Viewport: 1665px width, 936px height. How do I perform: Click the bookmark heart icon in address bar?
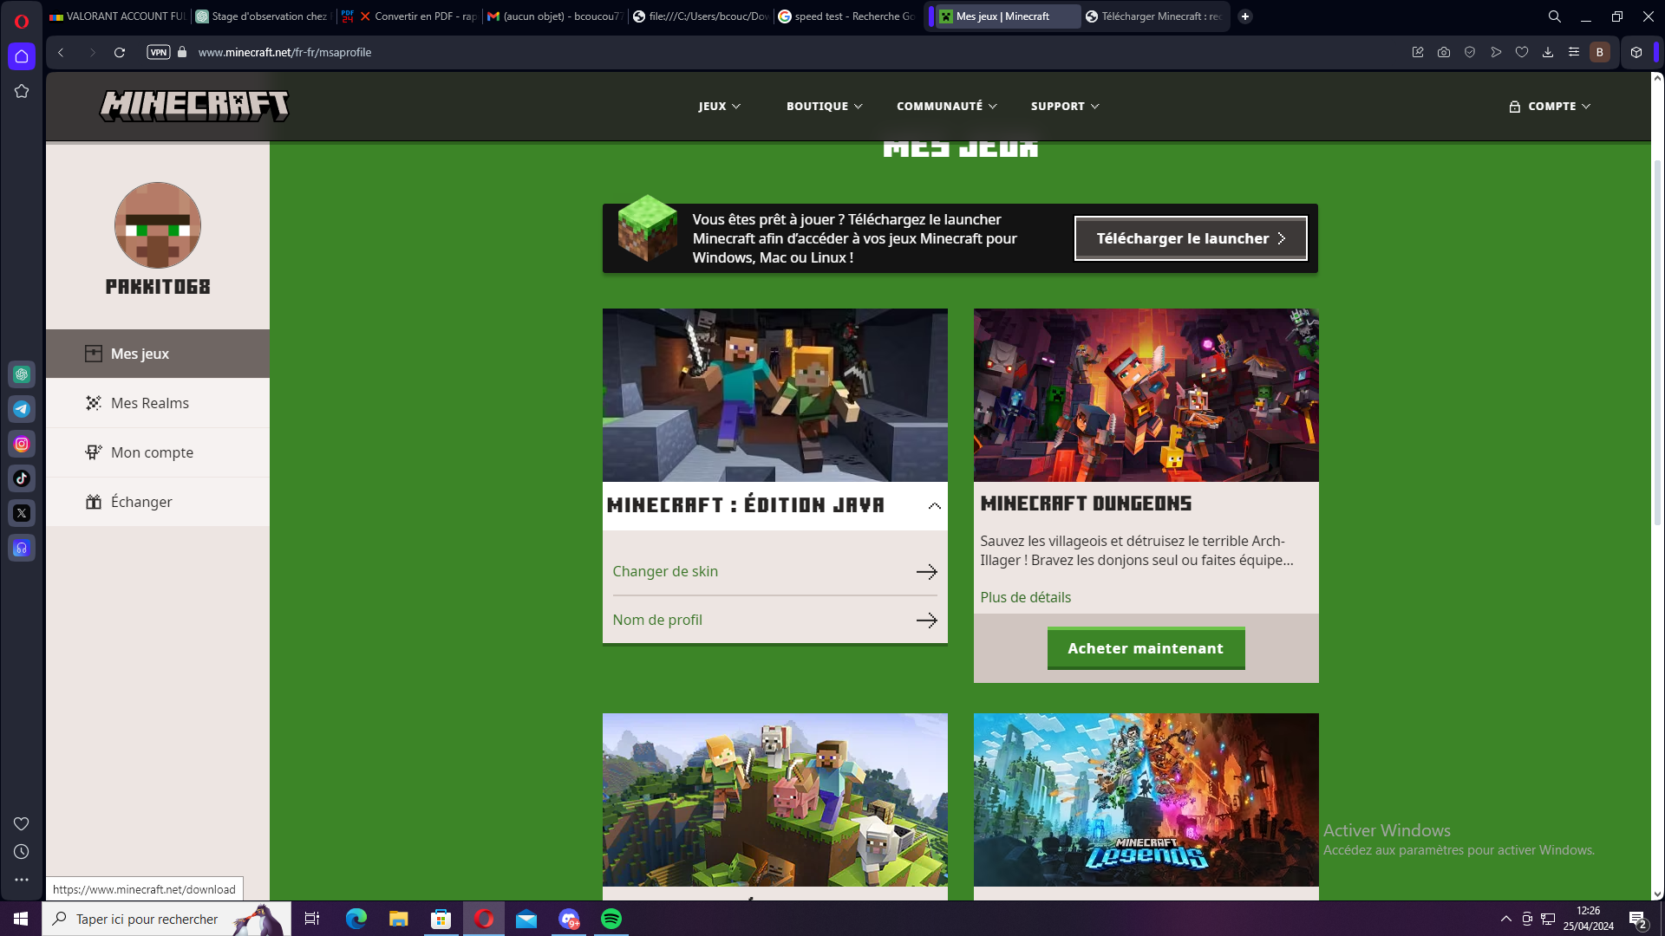pos(1522,52)
